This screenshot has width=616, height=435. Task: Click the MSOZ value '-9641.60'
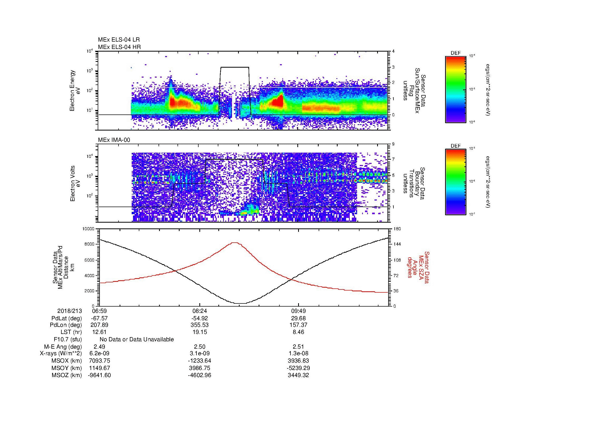pyautogui.click(x=99, y=375)
